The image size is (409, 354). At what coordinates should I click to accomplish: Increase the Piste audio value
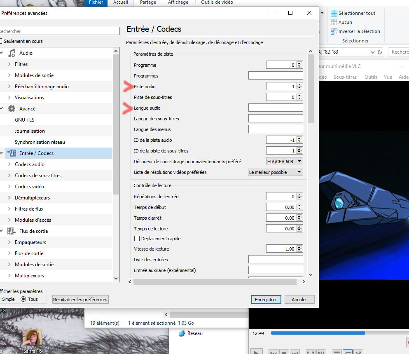299,84
